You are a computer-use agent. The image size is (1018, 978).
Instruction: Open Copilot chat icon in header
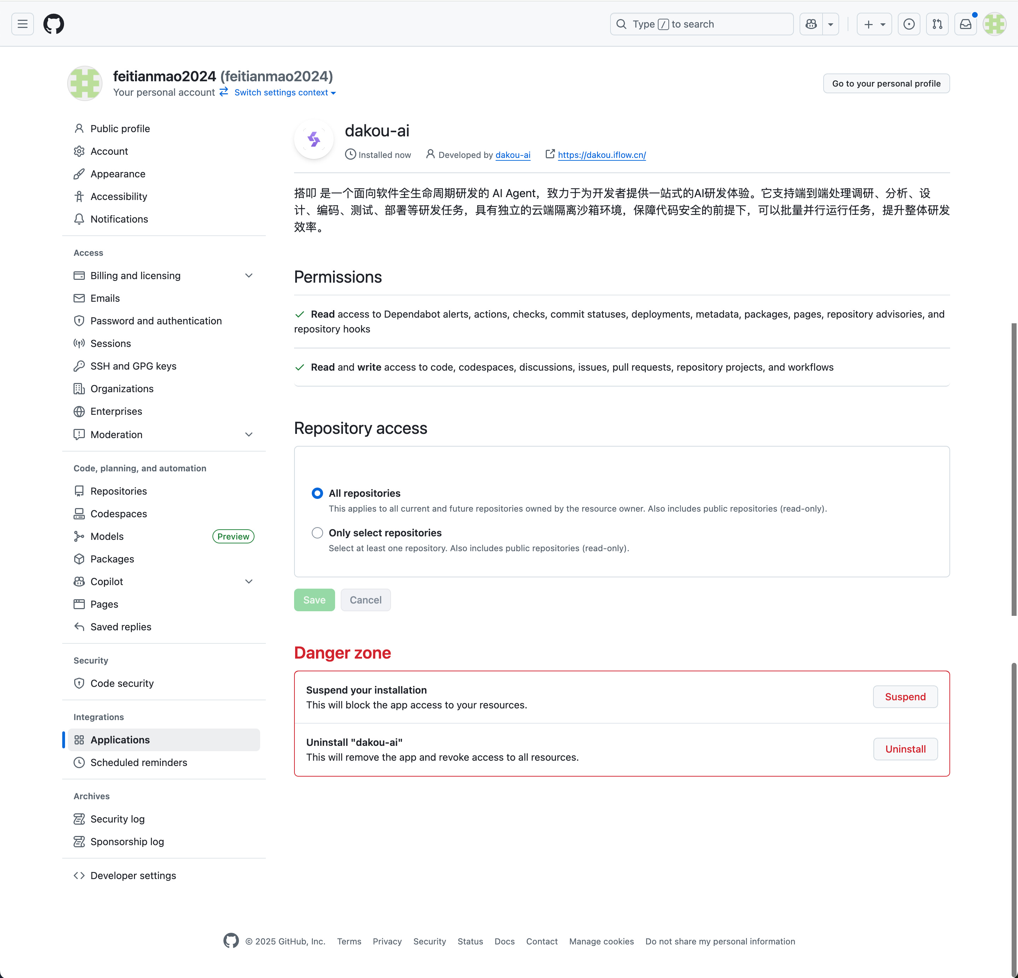811,24
